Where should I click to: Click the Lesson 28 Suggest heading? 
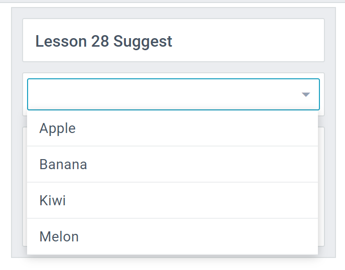(104, 41)
